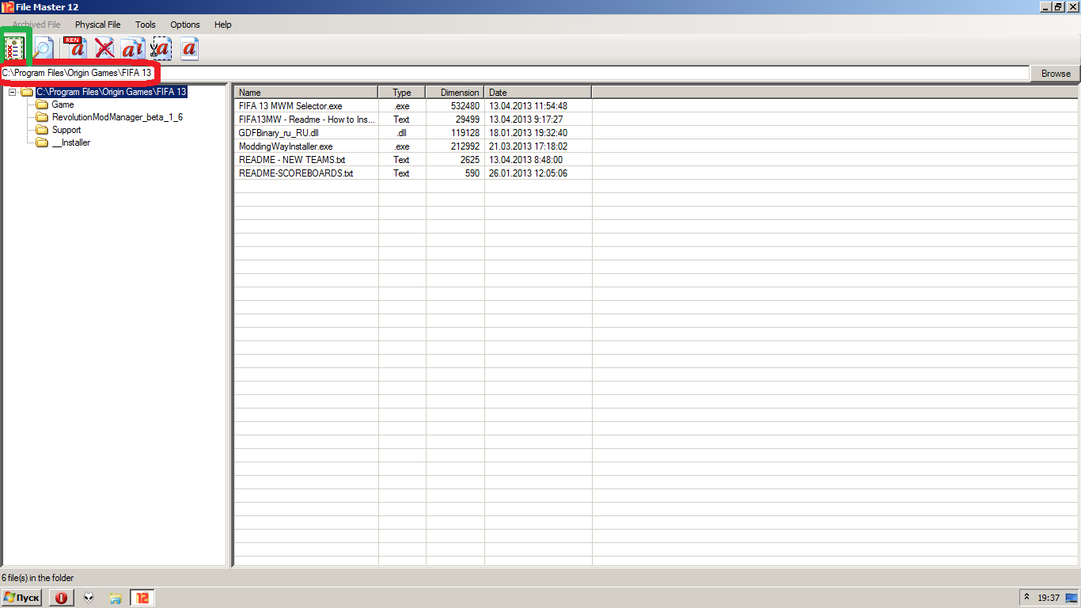The height and width of the screenshot is (608, 1081).
Task: Select the file README-SCOREBOARDS.txt
Action: (x=296, y=173)
